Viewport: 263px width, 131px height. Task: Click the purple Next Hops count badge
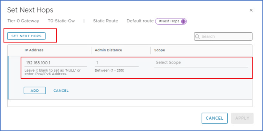click(183, 21)
